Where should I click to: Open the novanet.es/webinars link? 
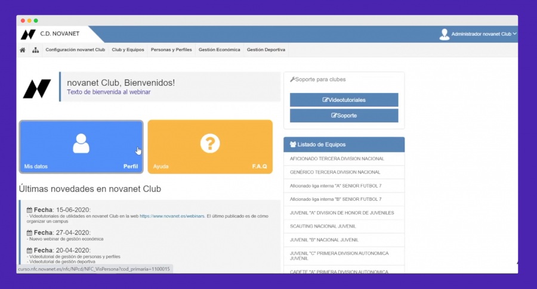tap(172, 216)
